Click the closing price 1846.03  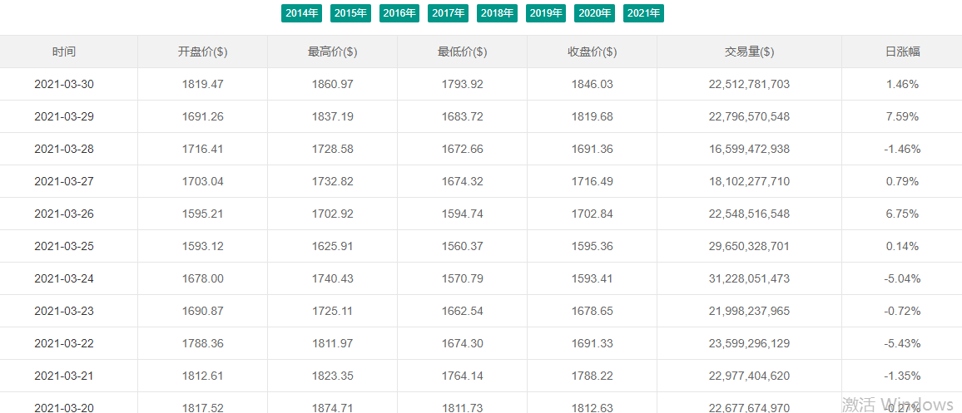coord(592,84)
